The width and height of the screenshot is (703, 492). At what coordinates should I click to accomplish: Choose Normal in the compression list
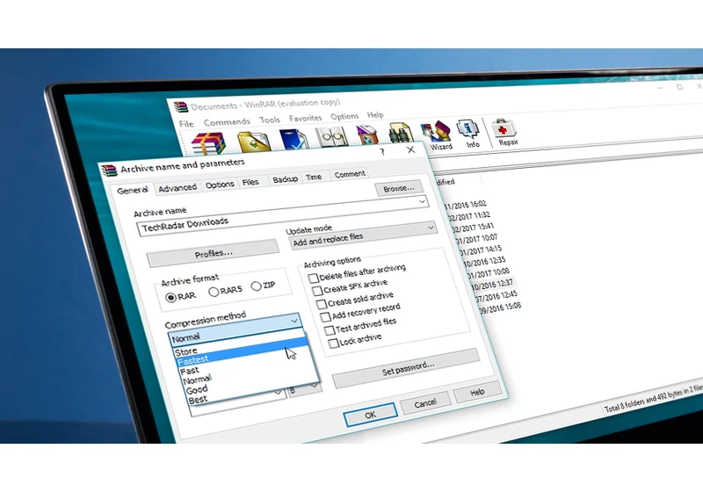click(197, 380)
